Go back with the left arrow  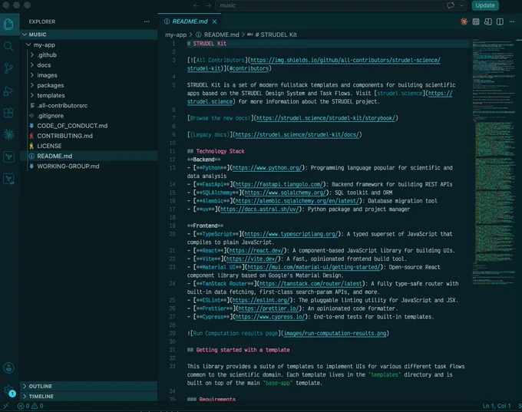196,5
